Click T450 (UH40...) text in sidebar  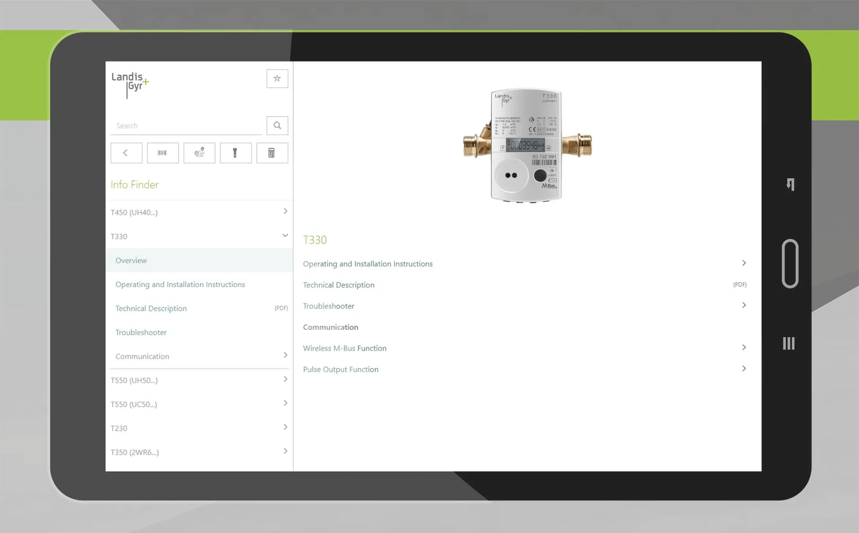coord(134,213)
